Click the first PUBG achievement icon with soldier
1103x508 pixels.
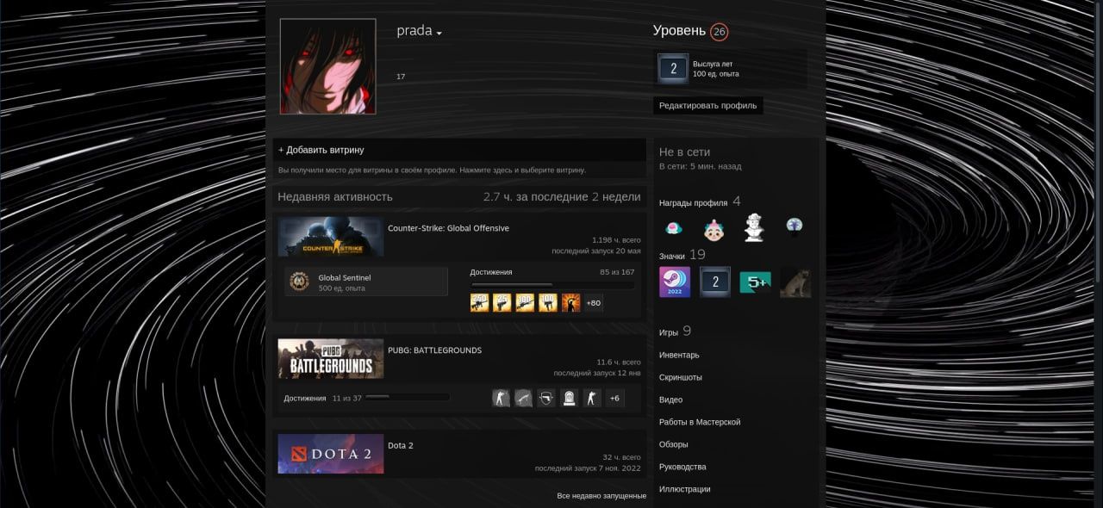point(501,398)
